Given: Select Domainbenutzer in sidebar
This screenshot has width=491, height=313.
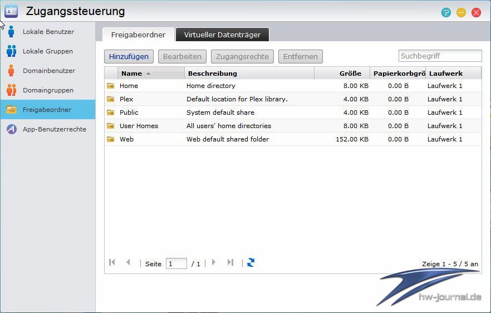Looking at the screenshot, I should pyautogui.click(x=48, y=71).
